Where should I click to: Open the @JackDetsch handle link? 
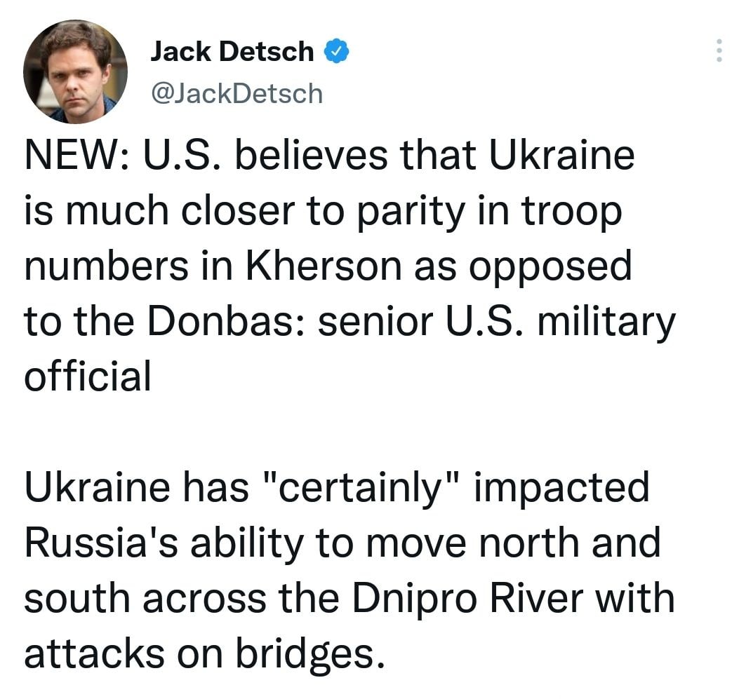[237, 93]
